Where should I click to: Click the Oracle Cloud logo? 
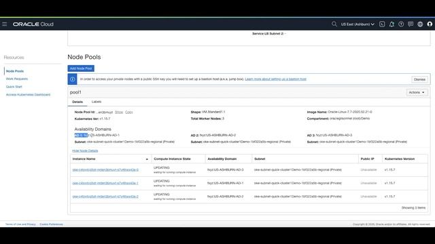33,24
